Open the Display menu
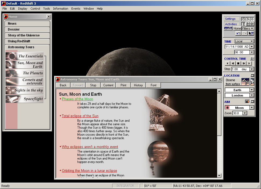 tap(23, 9)
